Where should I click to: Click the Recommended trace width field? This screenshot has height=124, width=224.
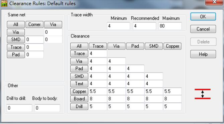tap(144, 26)
